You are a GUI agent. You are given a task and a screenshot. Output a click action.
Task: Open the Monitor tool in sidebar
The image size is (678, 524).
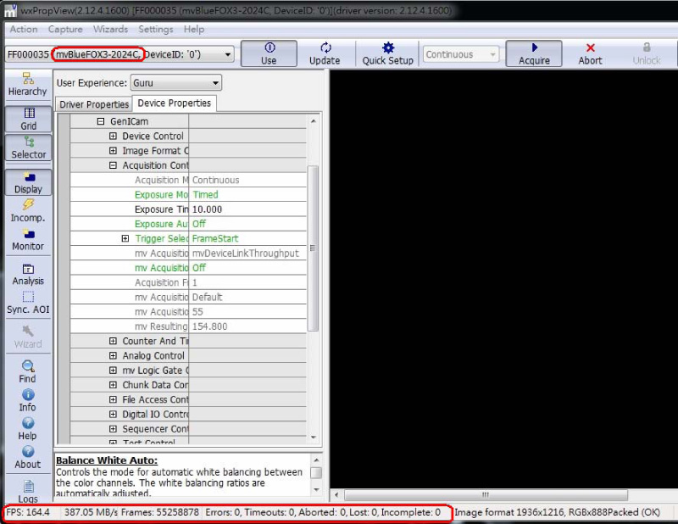pos(28,240)
